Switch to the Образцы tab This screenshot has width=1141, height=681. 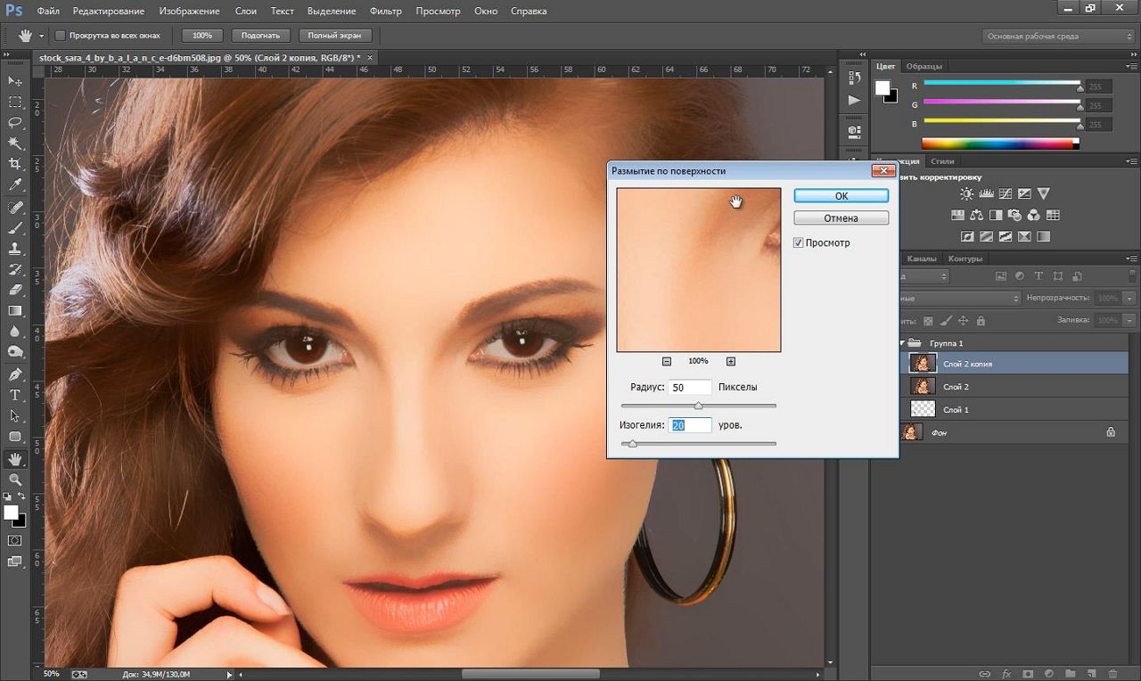tap(923, 66)
